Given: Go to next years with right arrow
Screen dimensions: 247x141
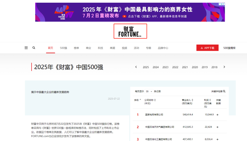Looking at the screenshot, I should 224,67.
